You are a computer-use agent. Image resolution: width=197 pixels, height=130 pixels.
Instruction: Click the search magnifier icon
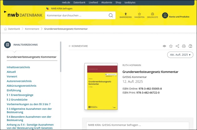pos(111,15)
